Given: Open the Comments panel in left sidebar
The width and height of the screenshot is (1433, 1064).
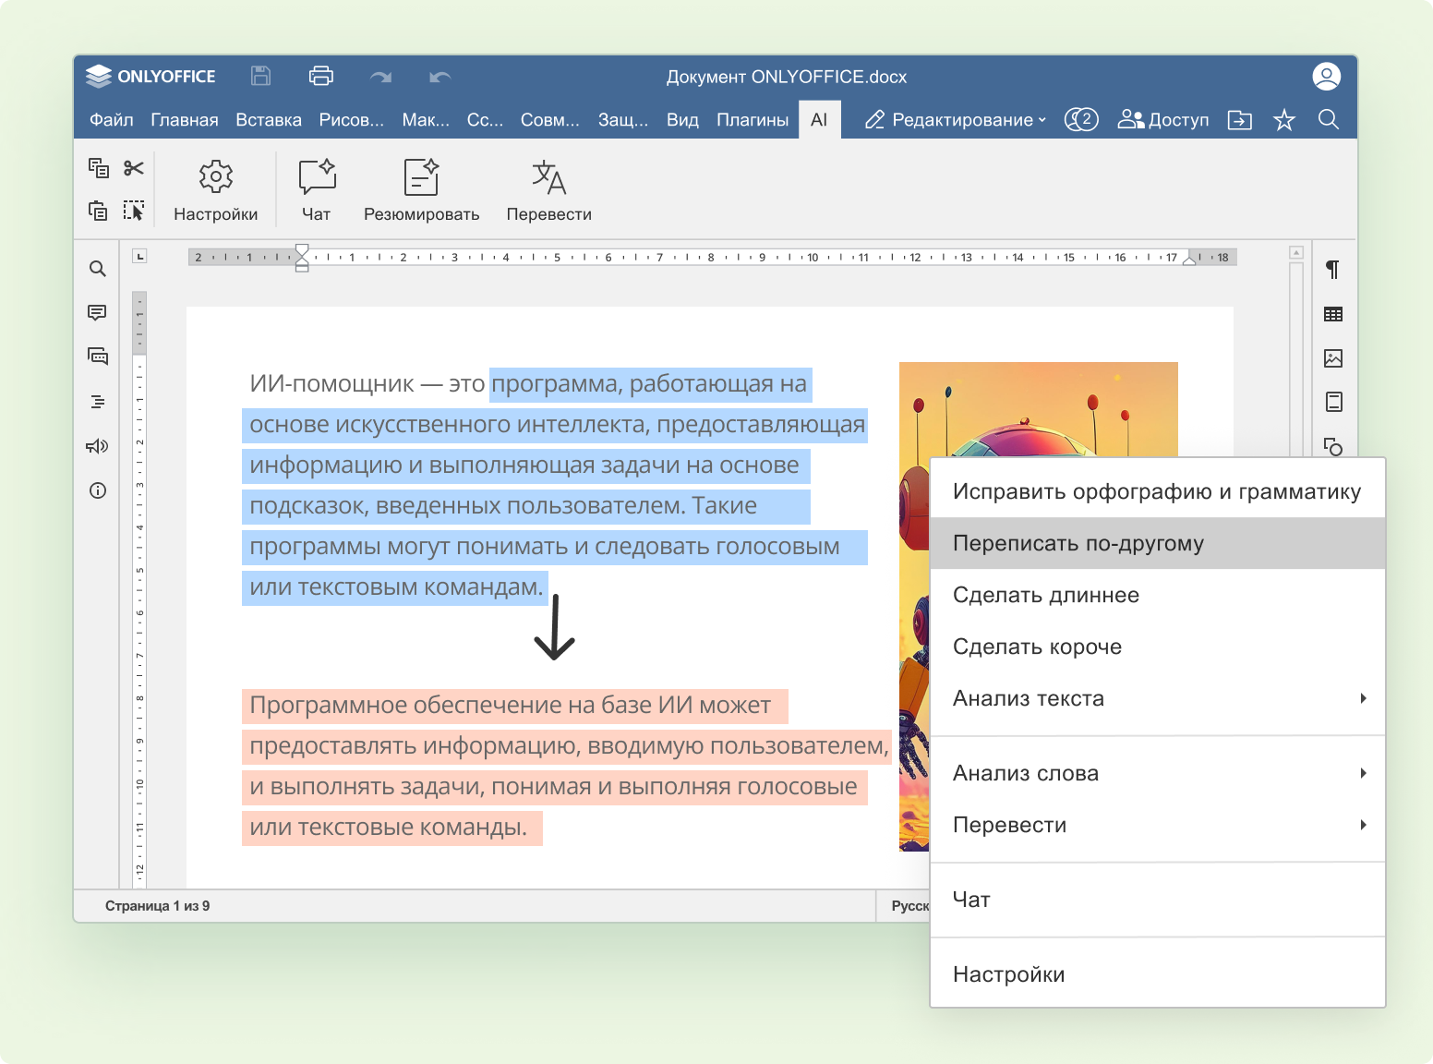Looking at the screenshot, I should click(97, 313).
